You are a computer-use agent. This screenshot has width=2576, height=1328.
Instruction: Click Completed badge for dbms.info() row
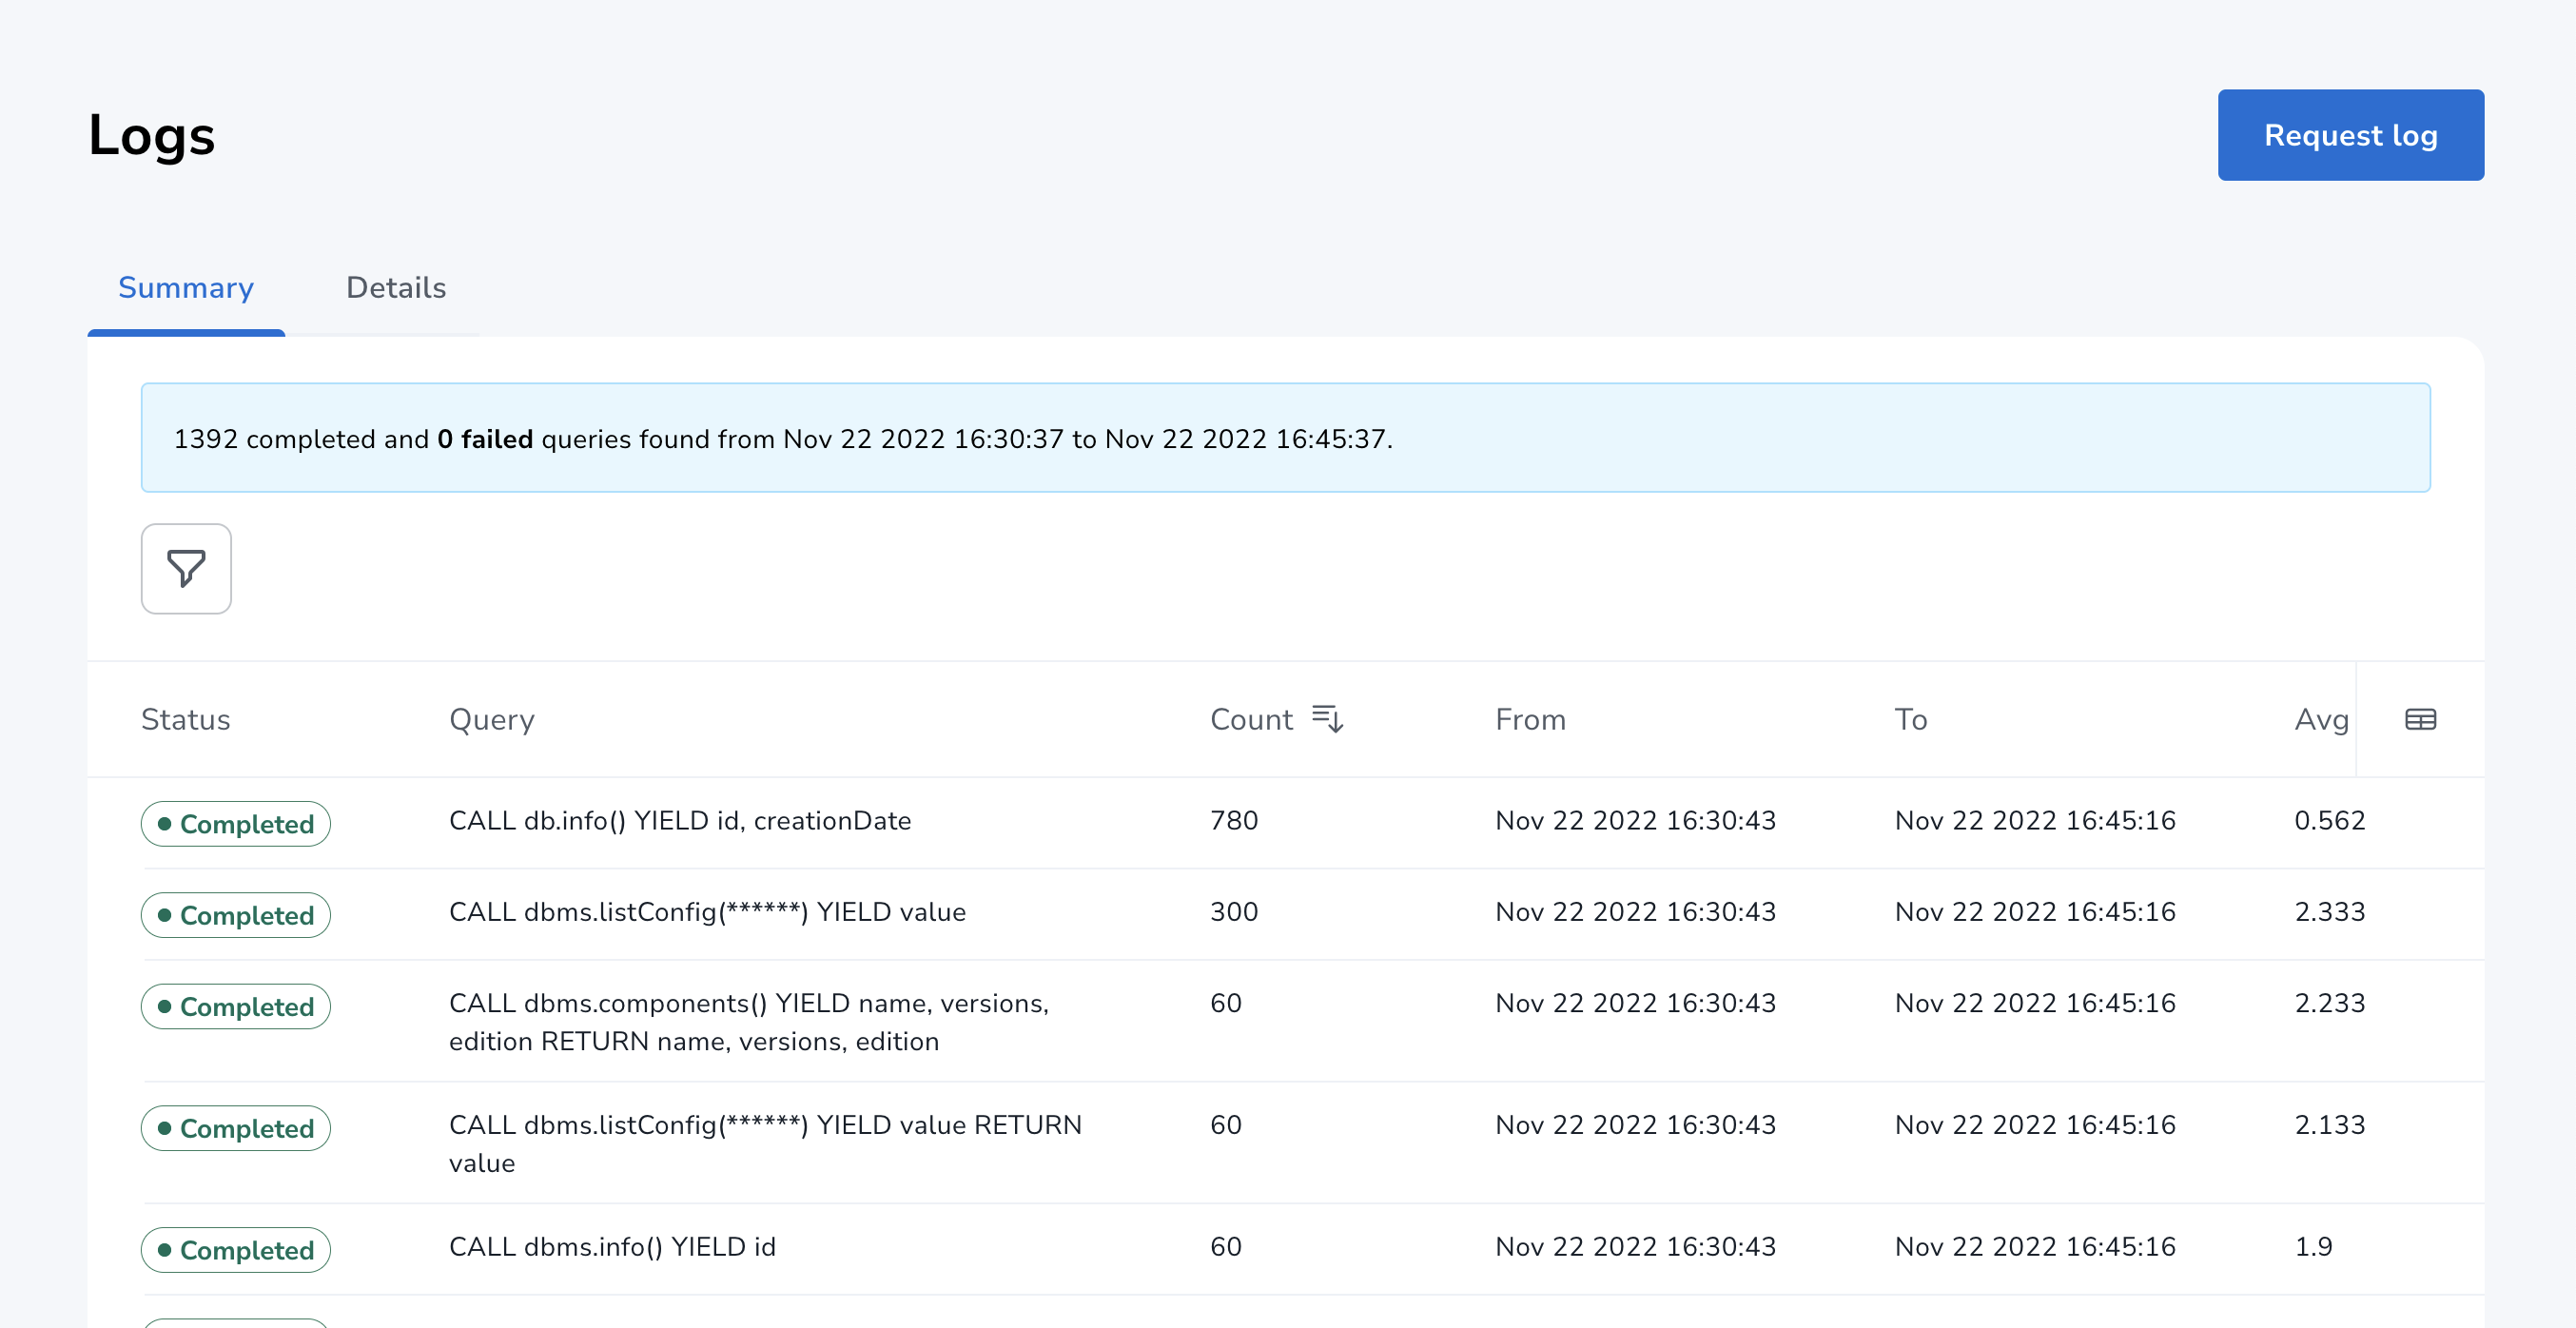(236, 1249)
